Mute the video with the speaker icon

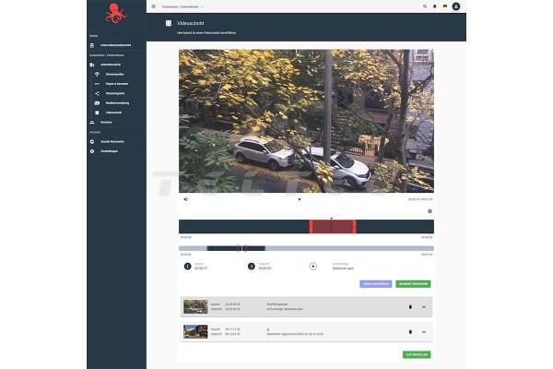click(x=185, y=198)
